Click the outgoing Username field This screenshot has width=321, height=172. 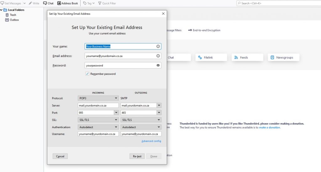(x=141, y=134)
